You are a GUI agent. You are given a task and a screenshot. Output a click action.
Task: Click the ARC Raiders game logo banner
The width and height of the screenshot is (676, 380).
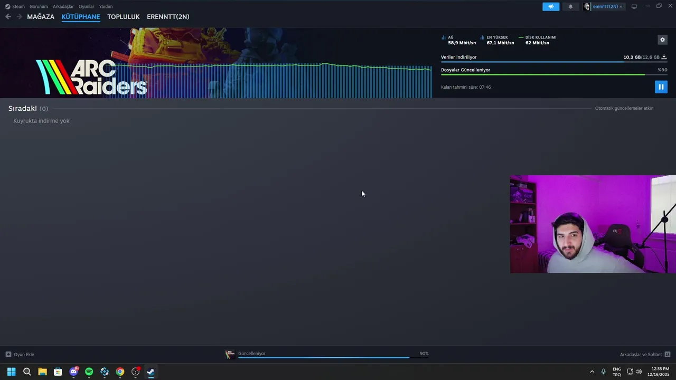(x=91, y=77)
